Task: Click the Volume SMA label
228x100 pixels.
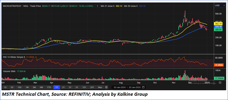Action: (9, 71)
